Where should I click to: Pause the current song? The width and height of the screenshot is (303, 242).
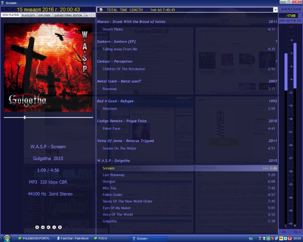(x=54, y=227)
